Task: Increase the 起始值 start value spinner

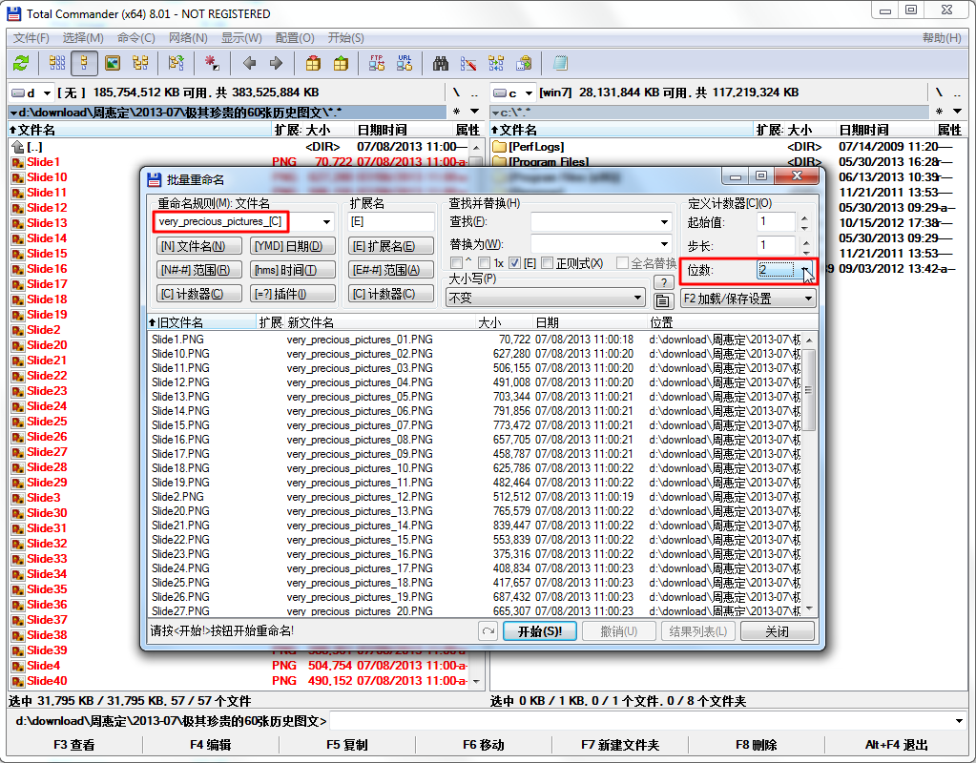Action: 804,217
